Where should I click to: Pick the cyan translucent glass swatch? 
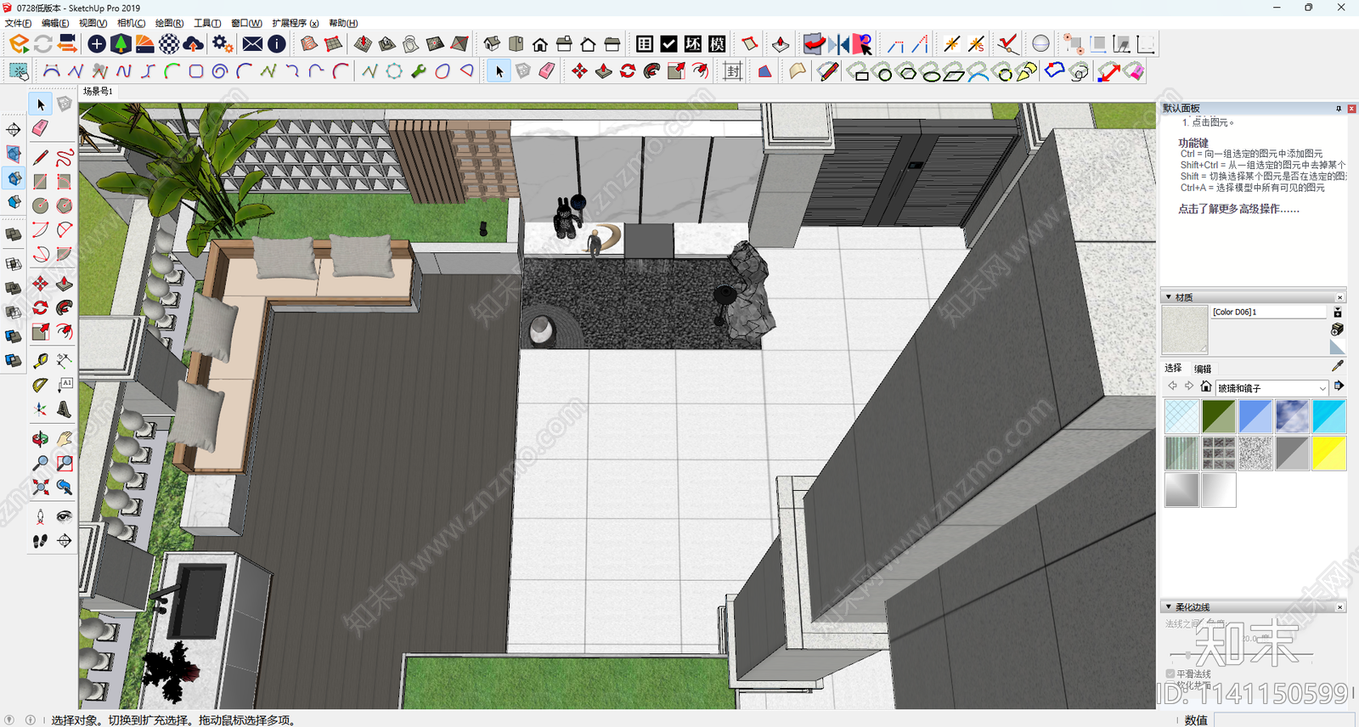[x=1329, y=417]
